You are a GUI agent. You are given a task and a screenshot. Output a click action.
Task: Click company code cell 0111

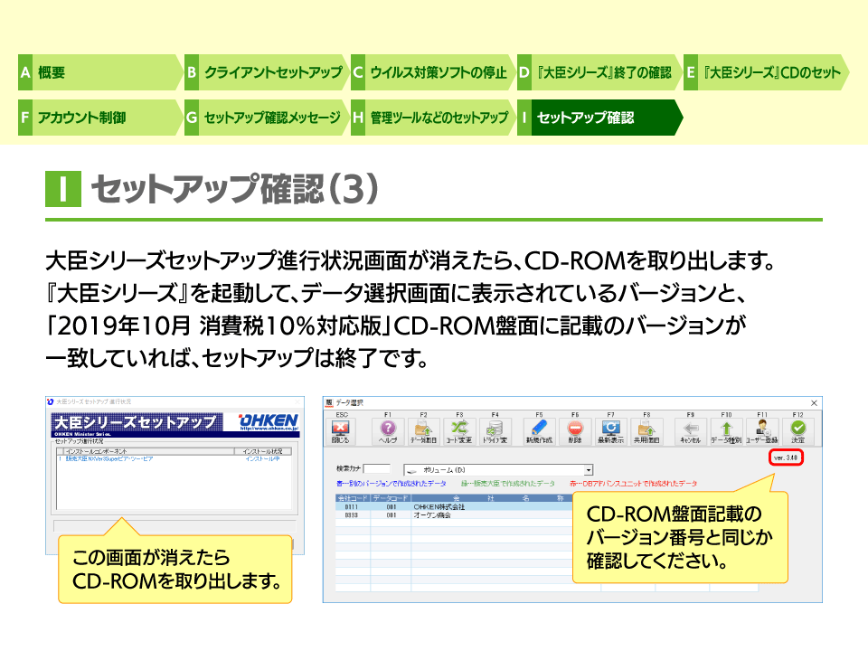click(352, 506)
